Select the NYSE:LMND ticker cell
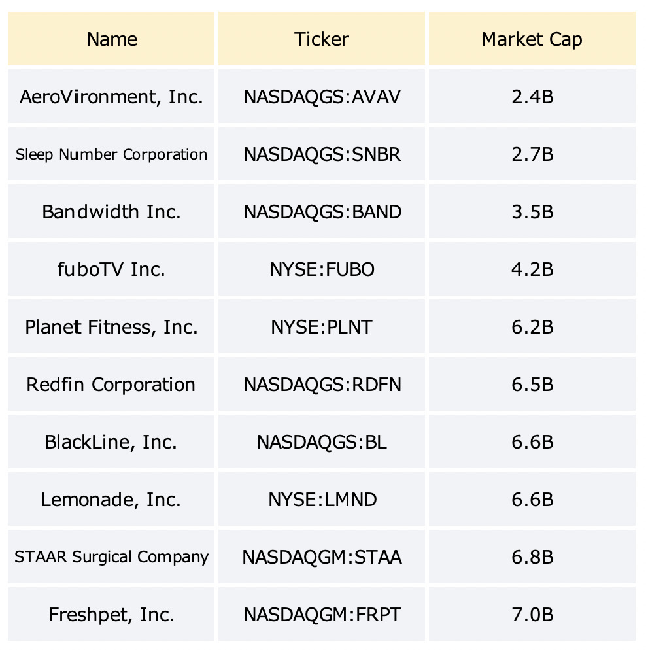 322,499
